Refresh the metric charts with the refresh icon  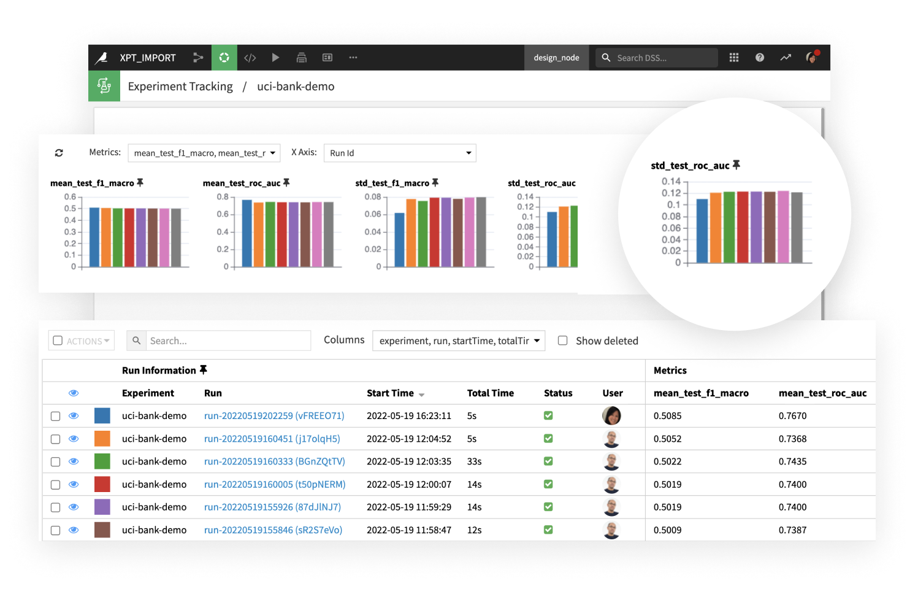click(59, 152)
